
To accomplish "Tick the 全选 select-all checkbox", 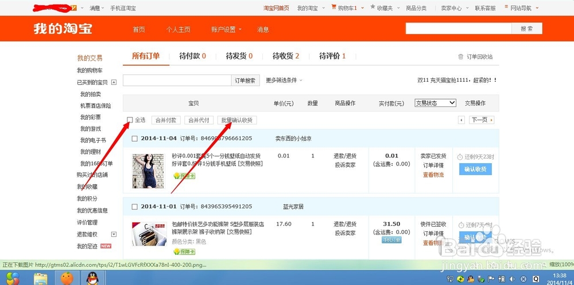I will (x=130, y=120).
